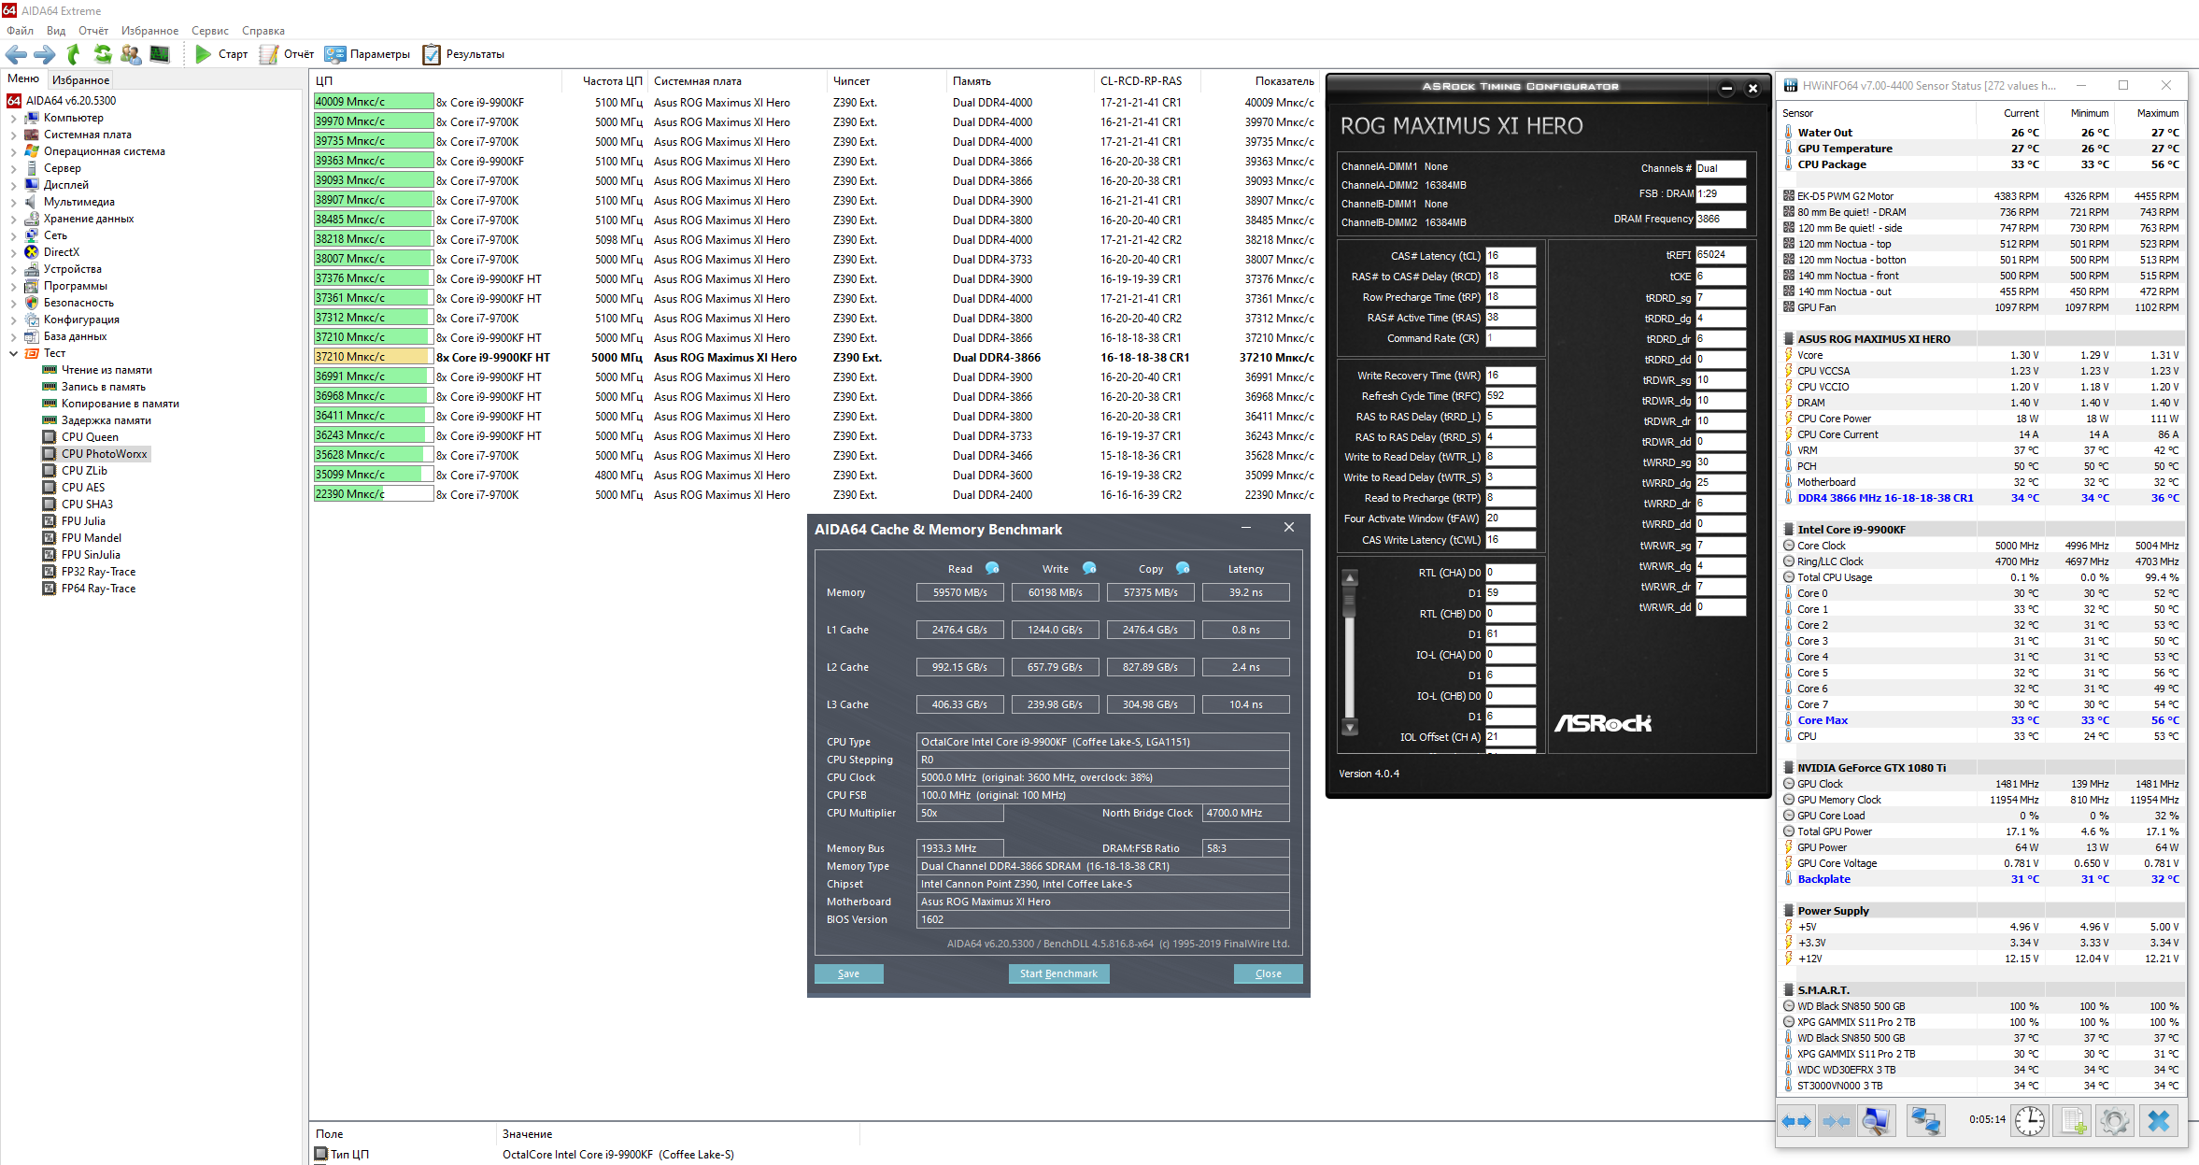Switch to the Избранное tab

tap(80, 80)
